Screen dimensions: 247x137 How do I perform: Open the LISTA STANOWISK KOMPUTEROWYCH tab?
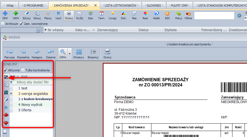pos(220,5)
